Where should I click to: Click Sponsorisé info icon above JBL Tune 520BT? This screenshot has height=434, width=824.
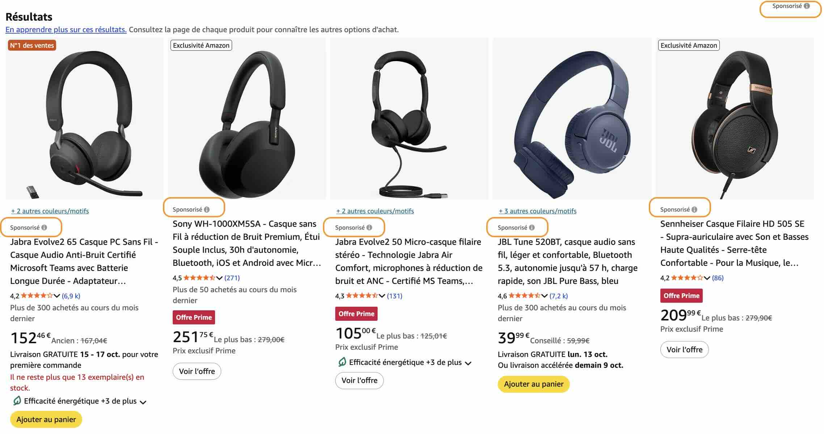532,228
